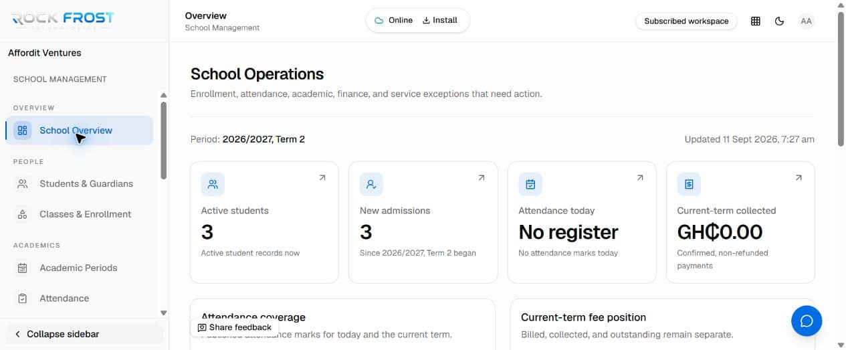Open the School Overview sidebar item
Screen dimensions: 846x350
click(80, 130)
